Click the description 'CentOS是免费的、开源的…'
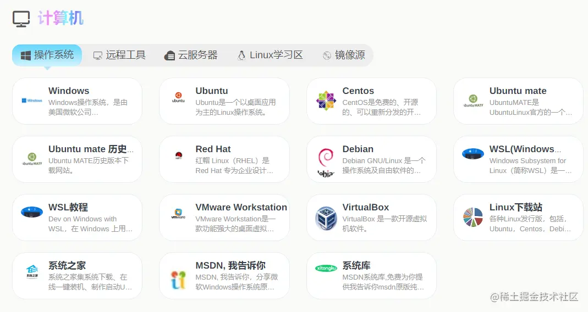This screenshot has height=312, width=588. 381,107
